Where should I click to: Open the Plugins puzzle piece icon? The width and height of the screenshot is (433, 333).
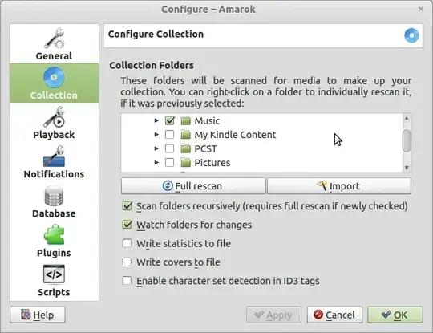point(55,234)
